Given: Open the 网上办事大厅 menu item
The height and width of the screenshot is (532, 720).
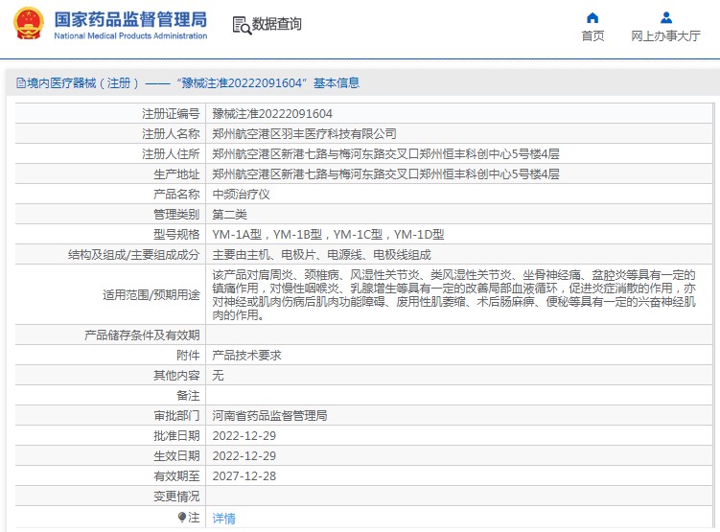Looking at the screenshot, I should point(665,36).
